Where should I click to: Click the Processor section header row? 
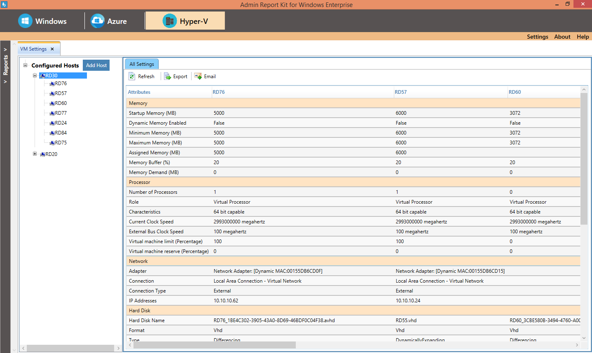[x=353, y=182]
